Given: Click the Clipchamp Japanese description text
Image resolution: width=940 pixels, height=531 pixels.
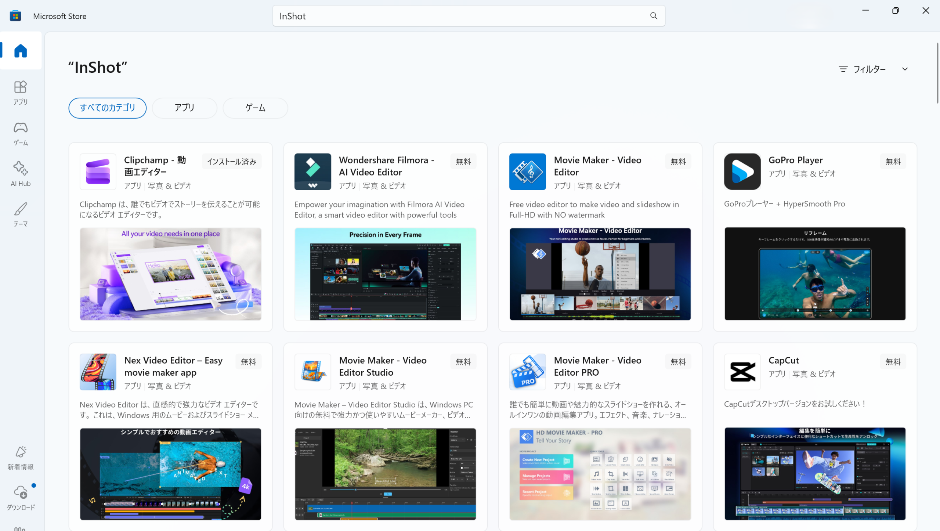Looking at the screenshot, I should (170, 209).
